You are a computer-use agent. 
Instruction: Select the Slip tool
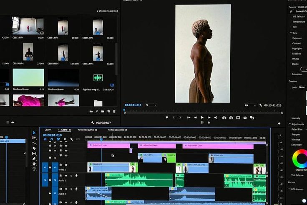click(34, 154)
